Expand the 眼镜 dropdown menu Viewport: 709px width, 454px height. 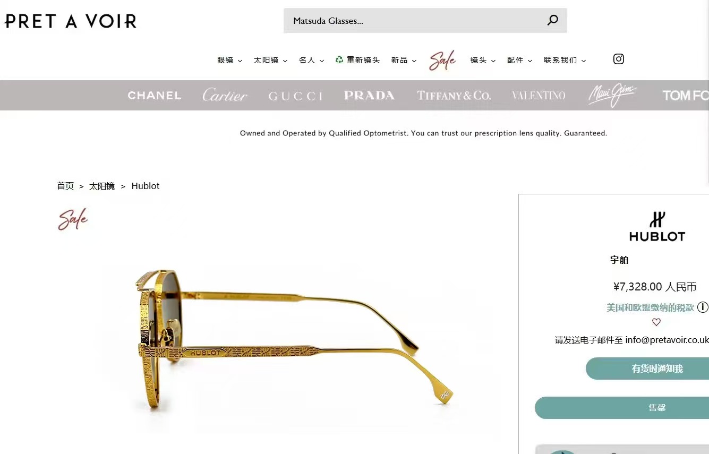click(x=229, y=60)
